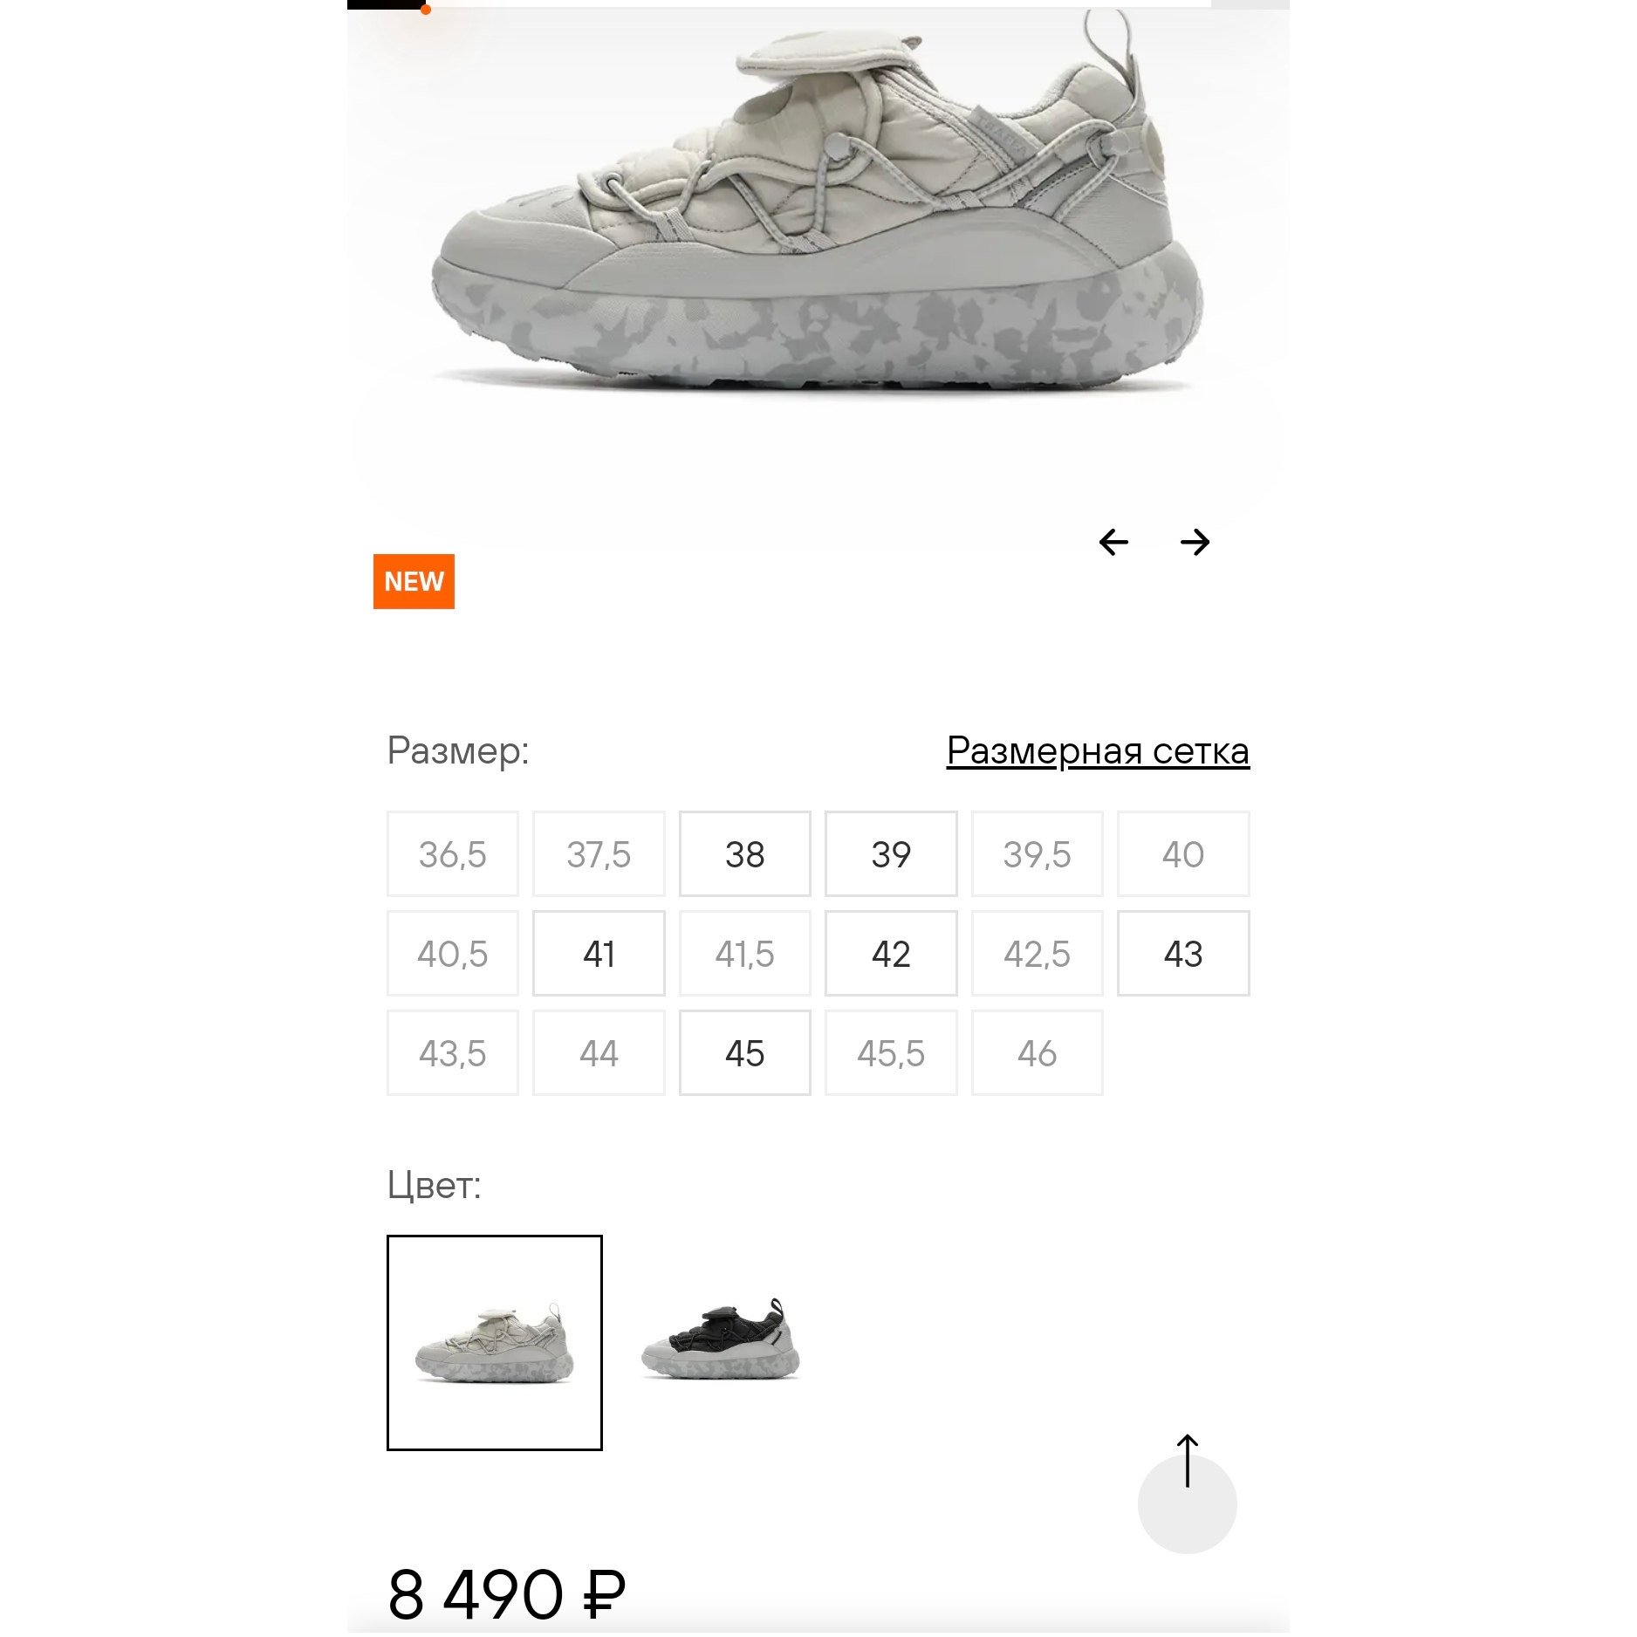The image size is (1637, 1637).
Task: Click the size 40,5 option
Action: point(452,954)
